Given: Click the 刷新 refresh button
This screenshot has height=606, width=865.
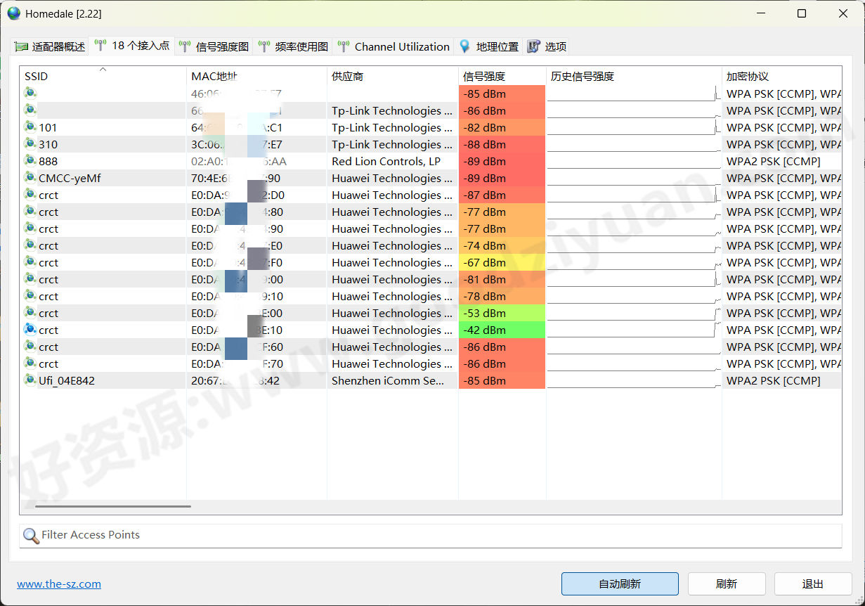Looking at the screenshot, I should (727, 584).
